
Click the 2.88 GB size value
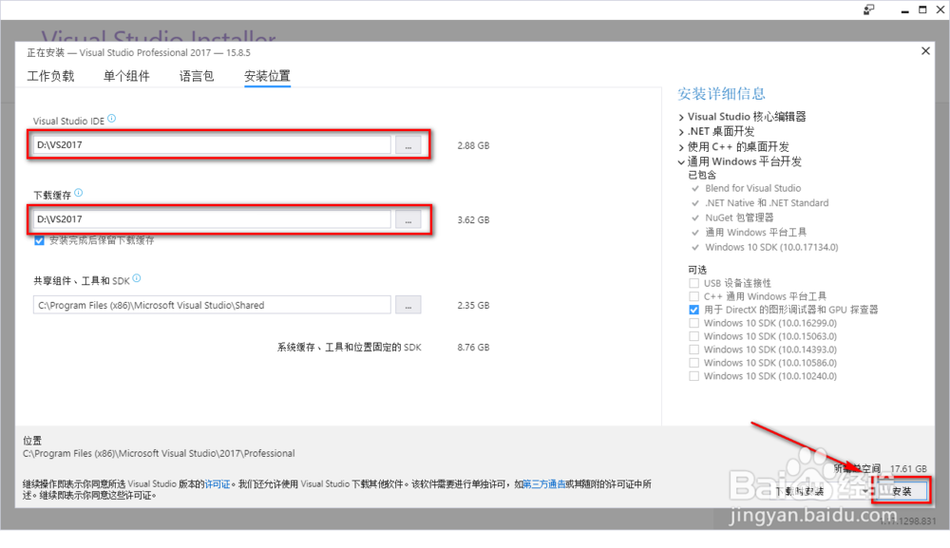(x=473, y=146)
